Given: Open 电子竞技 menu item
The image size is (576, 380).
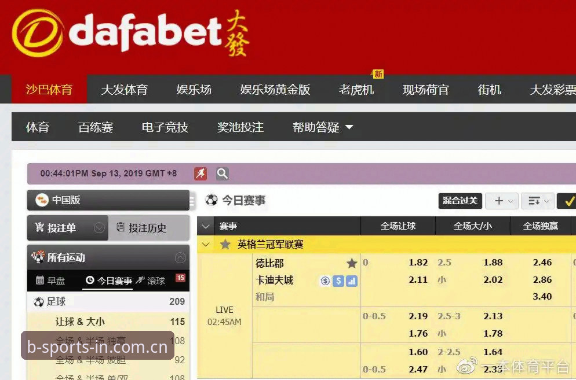Looking at the screenshot, I should (x=165, y=127).
